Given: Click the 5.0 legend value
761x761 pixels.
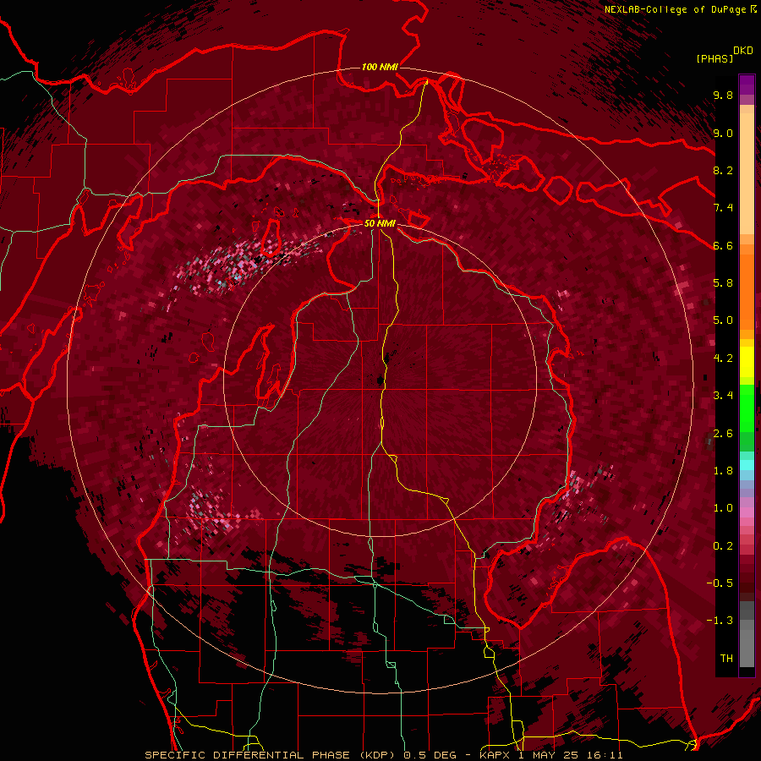Looking at the screenshot, I should [723, 320].
